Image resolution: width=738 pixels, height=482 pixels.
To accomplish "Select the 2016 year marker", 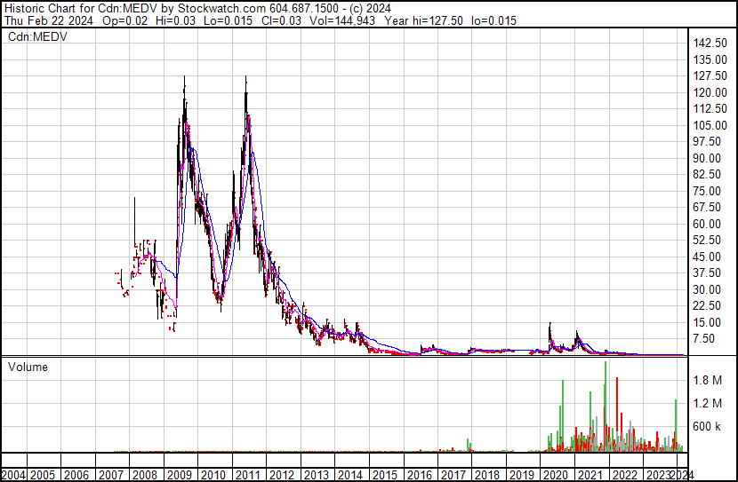I will coord(418,474).
